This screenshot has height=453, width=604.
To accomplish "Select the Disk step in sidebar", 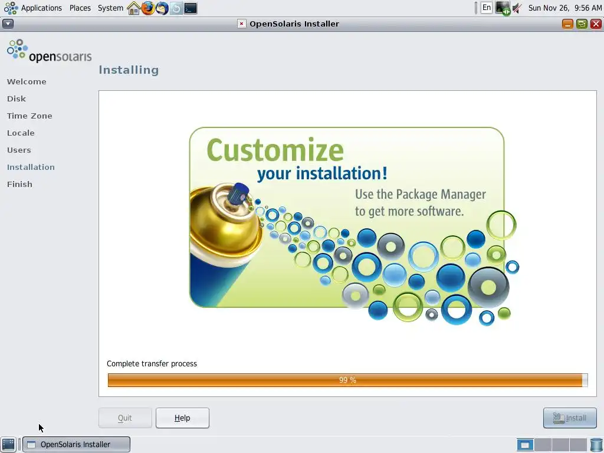I will [x=17, y=99].
